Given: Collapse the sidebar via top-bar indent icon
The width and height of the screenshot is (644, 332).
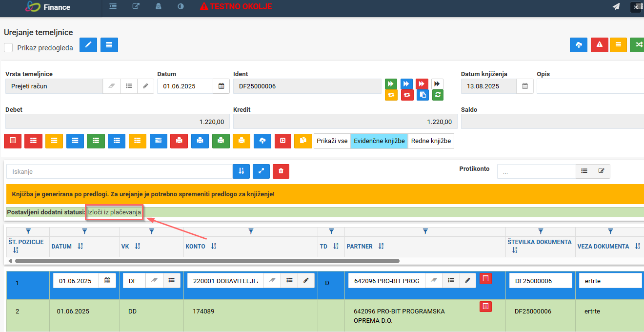Looking at the screenshot, I should [x=113, y=6].
